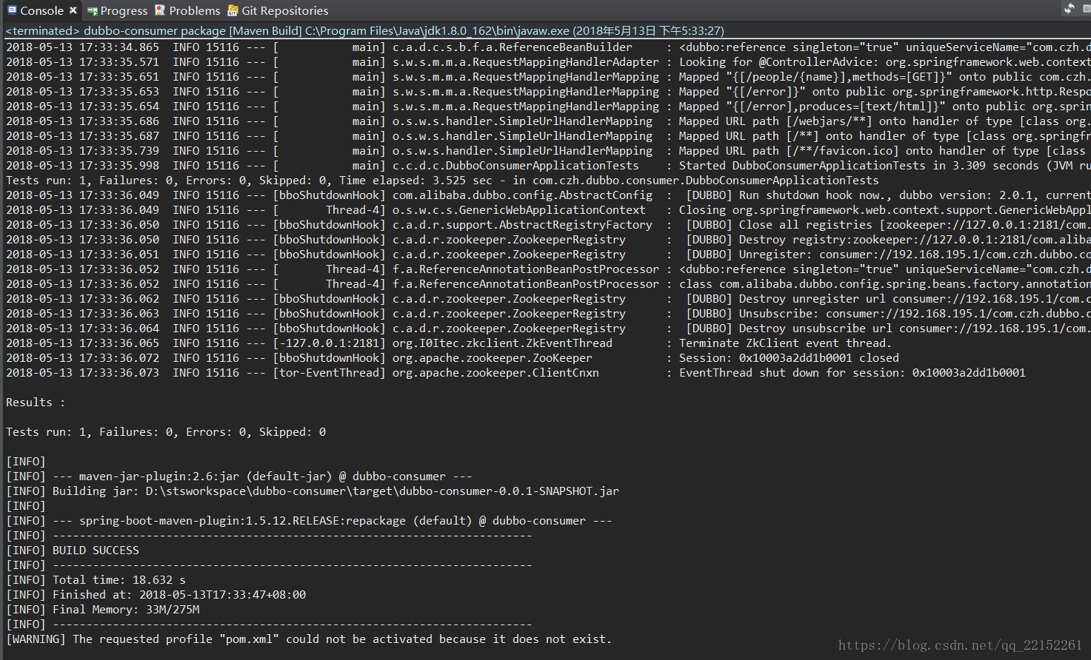This screenshot has width=1091, height=660.
Task: Click the 'Closing org.springframework.web.context.support.GenericWebAppl' log line
Action: click(548, 210)
